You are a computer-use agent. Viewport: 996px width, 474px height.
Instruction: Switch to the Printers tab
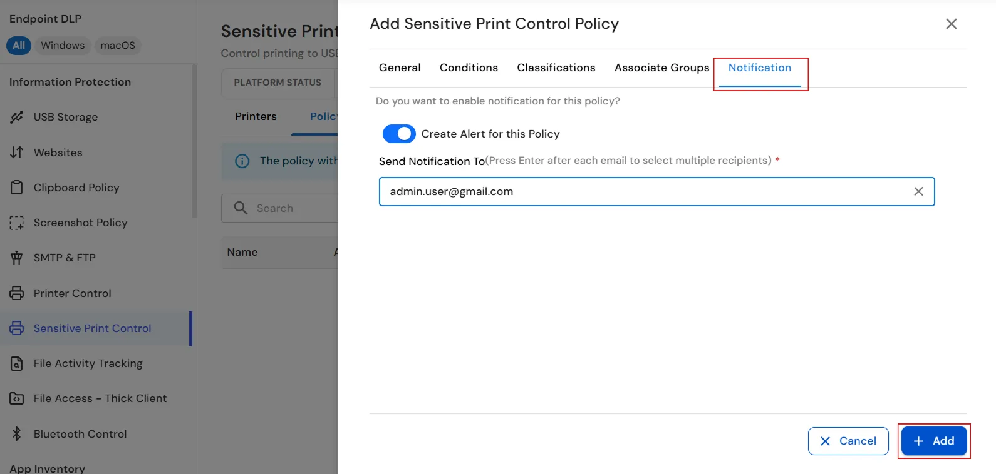(x=256, y=116)
